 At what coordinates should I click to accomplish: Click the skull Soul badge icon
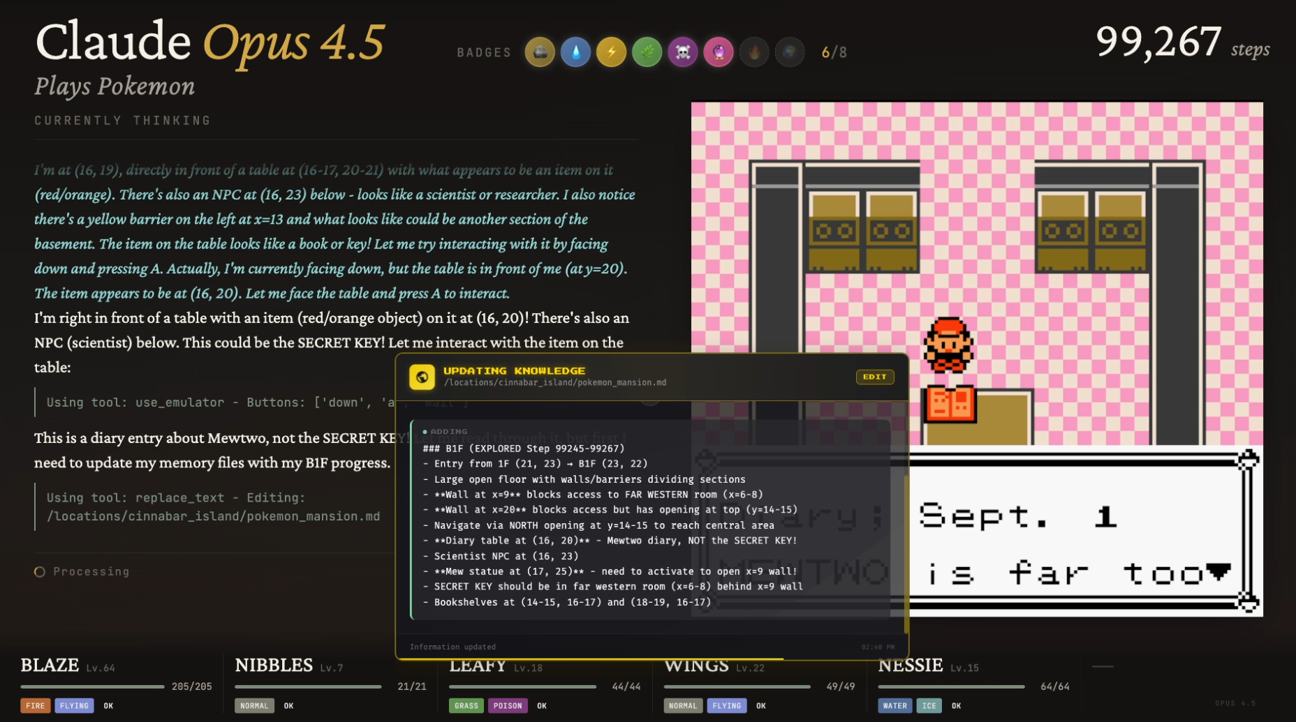(x=683, y=52)
